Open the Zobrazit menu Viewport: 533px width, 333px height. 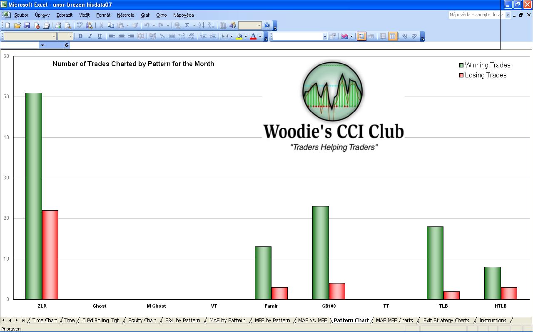click(64, 15)
